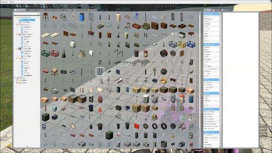Spawn the blue plastic barrel prop
272x153 pixels.
click(x=82, y=17)
